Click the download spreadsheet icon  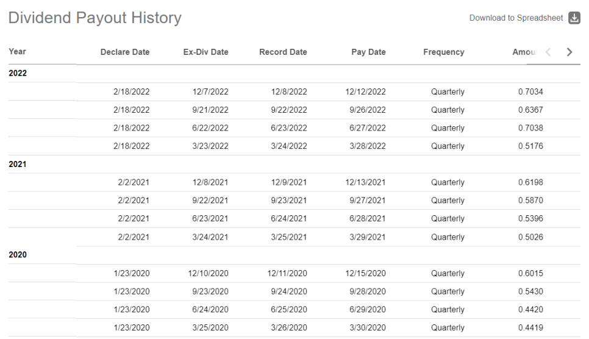coord(574,18)
